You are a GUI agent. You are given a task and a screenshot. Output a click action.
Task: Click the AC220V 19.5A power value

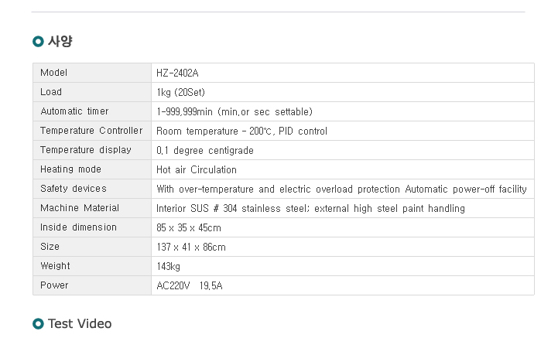coord(190,285)
